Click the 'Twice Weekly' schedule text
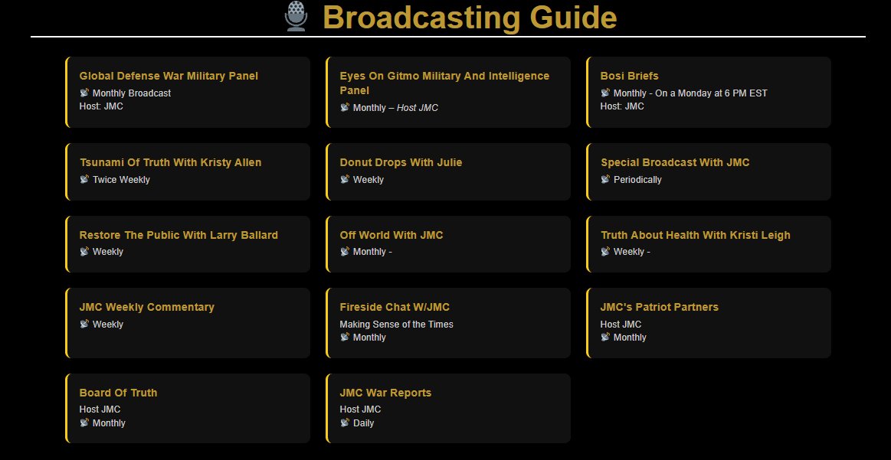 click(121, 179)
